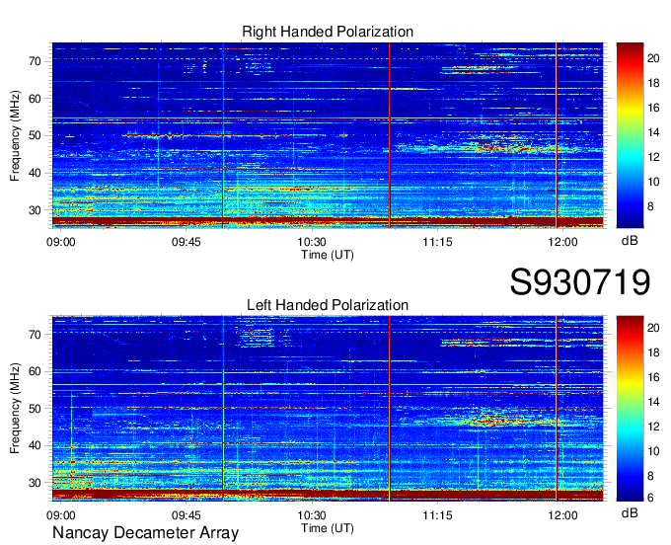Screen dimensions: 671x545
Task: Click the 40 MHz tick of Right Handed plot
Action: [x=36, y=173]
